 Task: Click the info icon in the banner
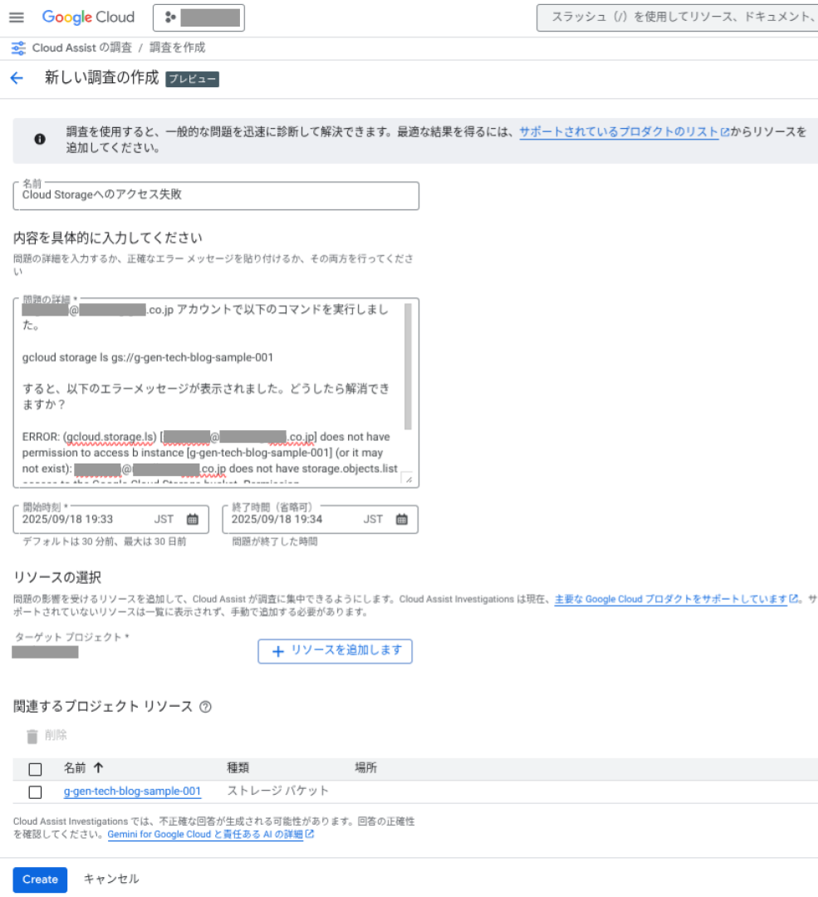(40, 139)
